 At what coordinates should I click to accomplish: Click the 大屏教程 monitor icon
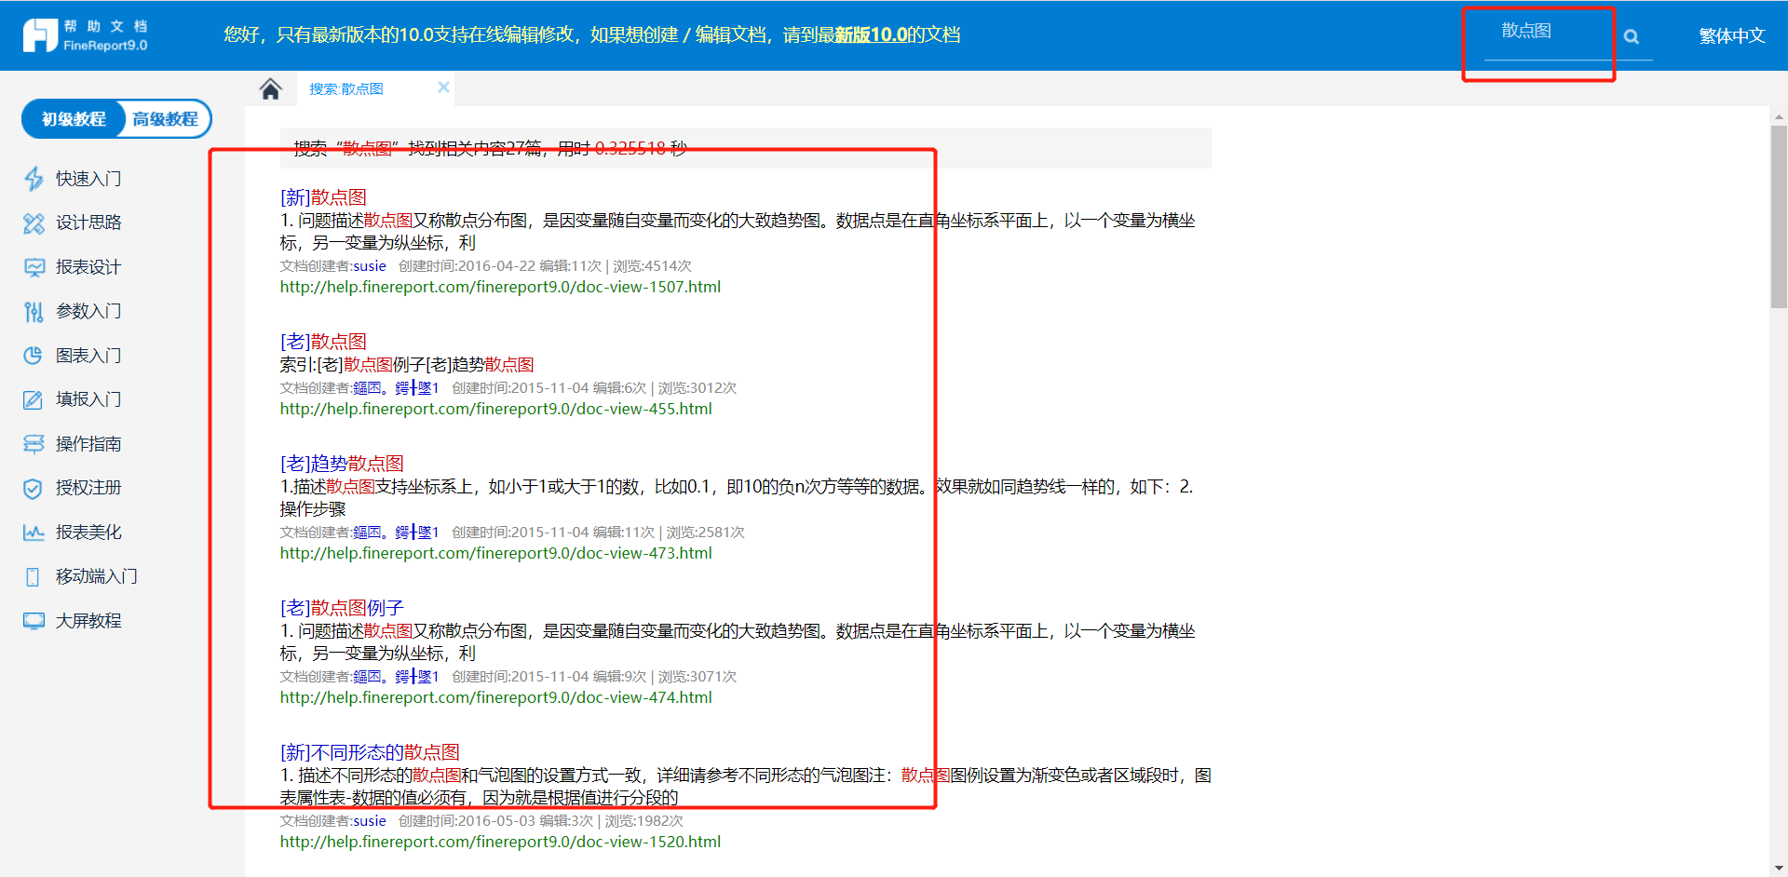pyautogui.click(x=34, y=621)
